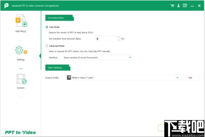Open the Narrative dropdown
205x137 pixels.
tap(98, 58)
